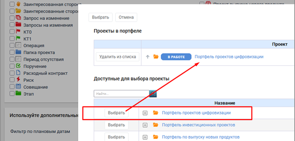Click the search magnifier button next to Найти

[x=153, y=93]
